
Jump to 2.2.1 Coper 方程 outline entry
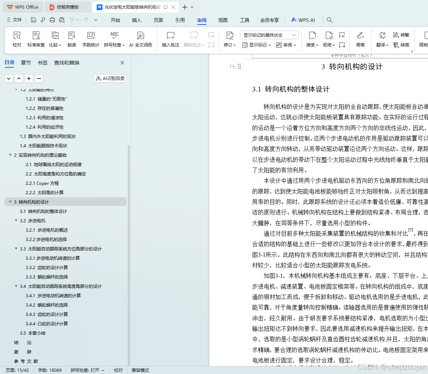(x=42, y=183)
